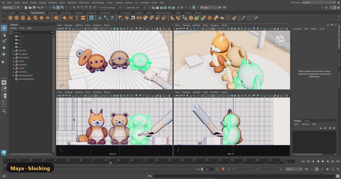Toggle the No Live Surface field
Image resolution: width=341 pixels, height=179 pixels.
click(x=109, y=7)
